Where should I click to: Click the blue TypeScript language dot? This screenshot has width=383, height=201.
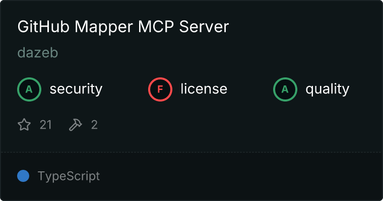(x=23, y=176)
